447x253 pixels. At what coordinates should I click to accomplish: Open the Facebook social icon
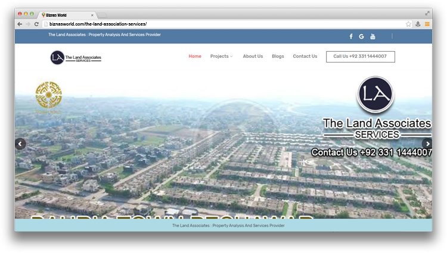pos(350,36)
